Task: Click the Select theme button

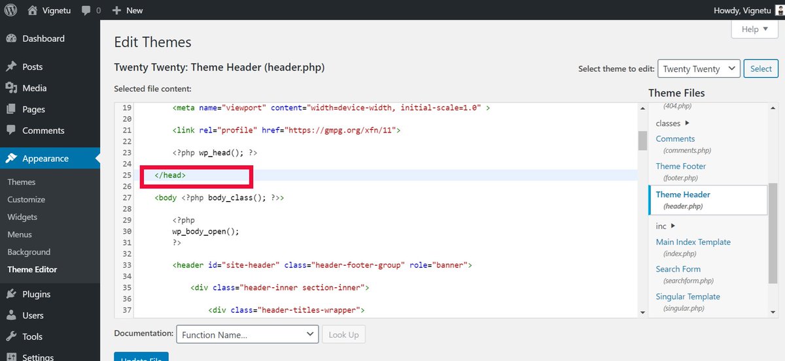Action: click(761, 69)
